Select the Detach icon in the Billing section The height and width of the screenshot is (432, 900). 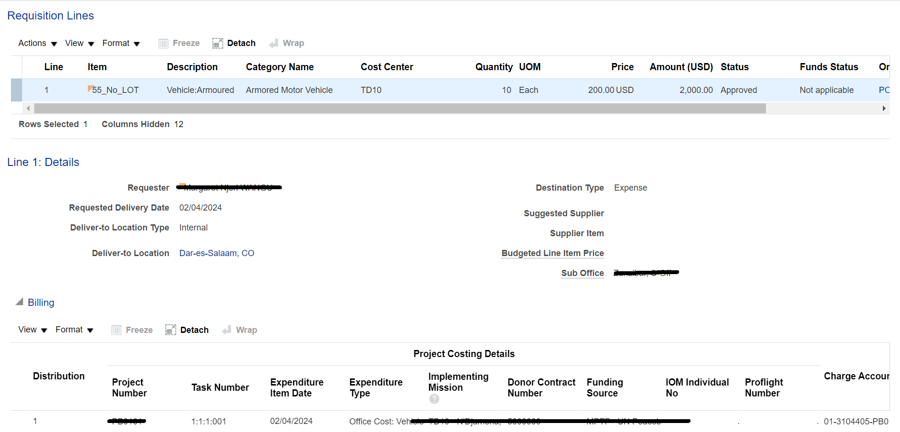click(x=170, y=330)
